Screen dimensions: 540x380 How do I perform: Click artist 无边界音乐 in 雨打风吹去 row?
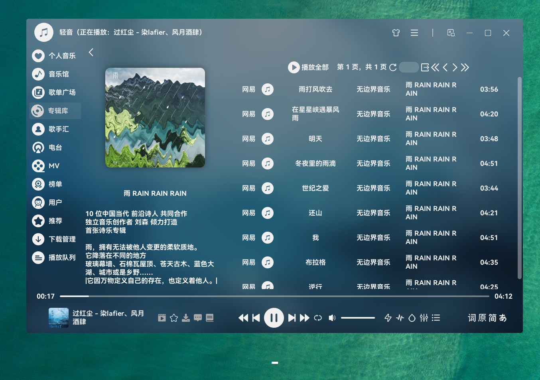[373, 89]
